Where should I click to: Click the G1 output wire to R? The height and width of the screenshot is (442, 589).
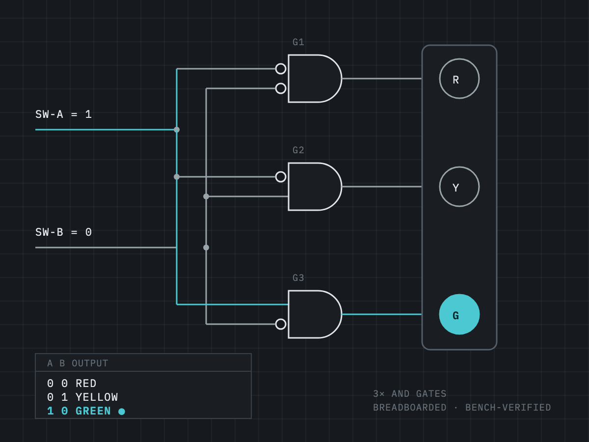click(382, 79)
